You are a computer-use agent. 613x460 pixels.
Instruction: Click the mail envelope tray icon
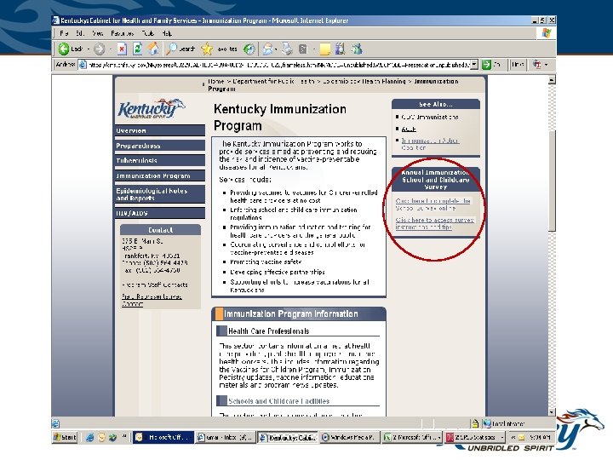(521, 437)
